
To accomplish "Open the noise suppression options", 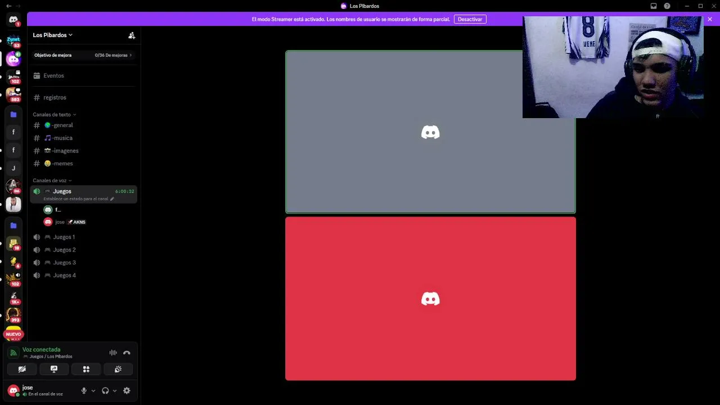I will coord(113,353).
